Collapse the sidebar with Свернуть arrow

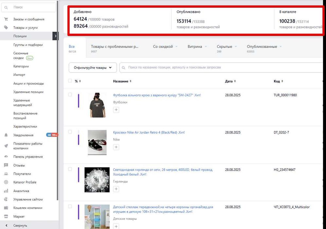click(x=6, y=225)
